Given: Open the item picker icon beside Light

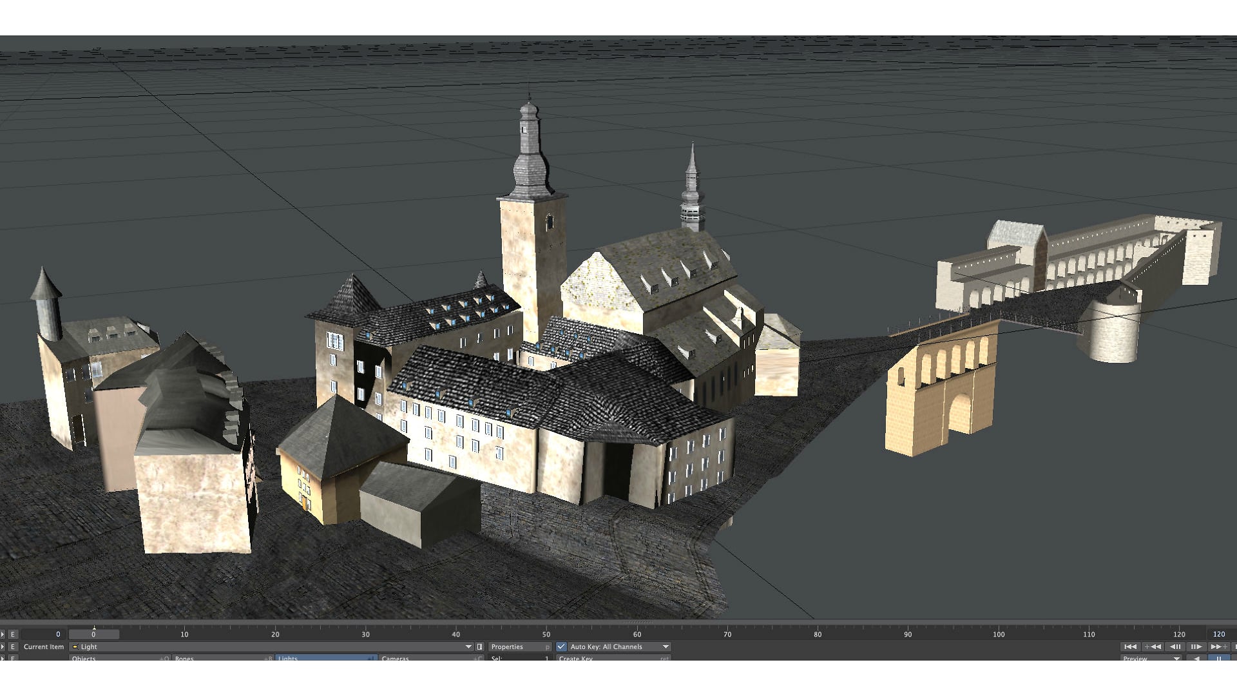Looking at the screenshot, I should click(479, 646).
